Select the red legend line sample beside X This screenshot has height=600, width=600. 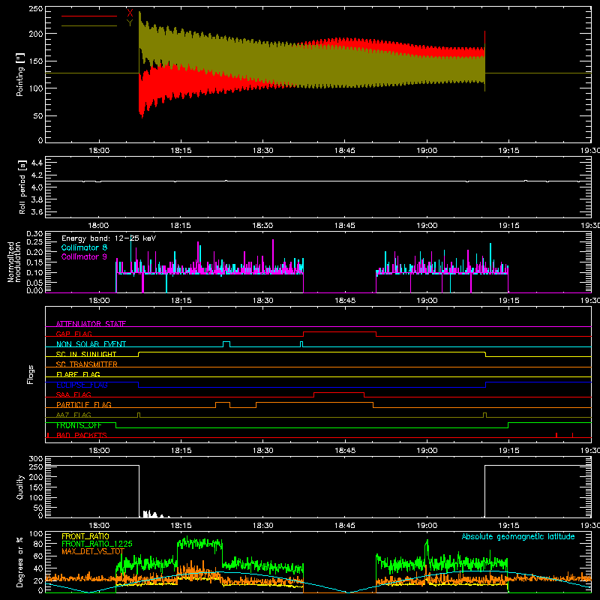[89, 16]
